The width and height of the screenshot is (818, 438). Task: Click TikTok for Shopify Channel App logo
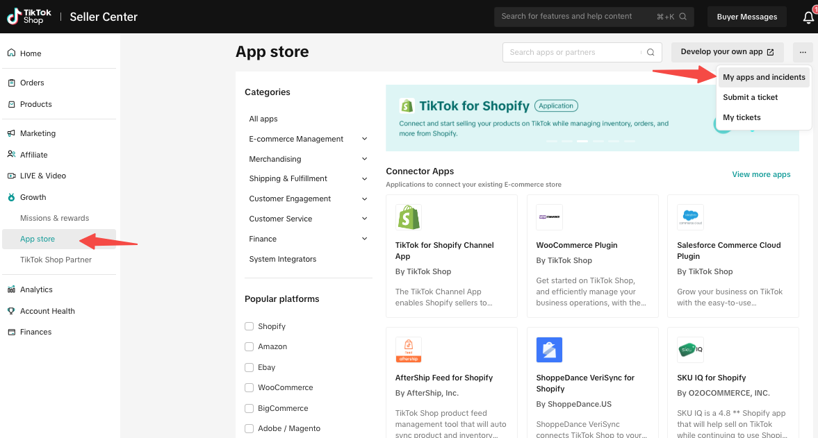(x=409, y=217)
